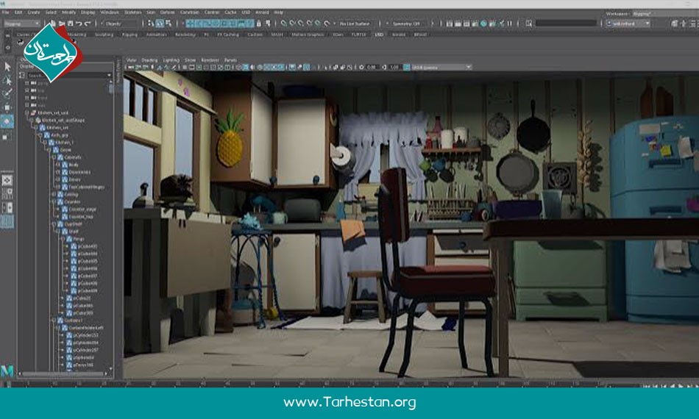Open the Rigging menu set dropdown

(21, 23)
